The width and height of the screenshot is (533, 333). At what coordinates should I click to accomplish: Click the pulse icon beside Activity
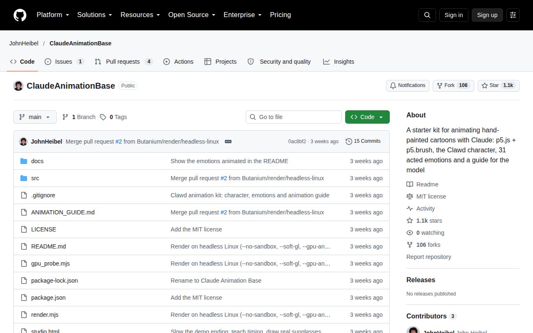pos(410,209)
